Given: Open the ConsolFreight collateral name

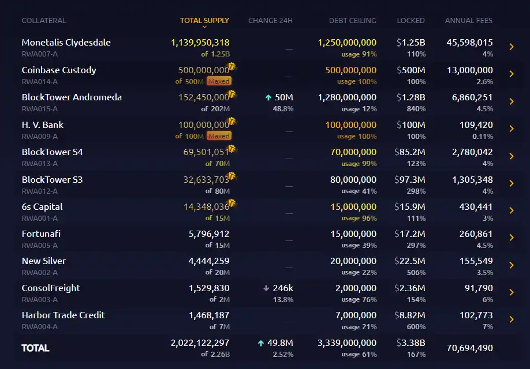Looking at the screenshot, I should pyautogui.click(x=51, y=288).
